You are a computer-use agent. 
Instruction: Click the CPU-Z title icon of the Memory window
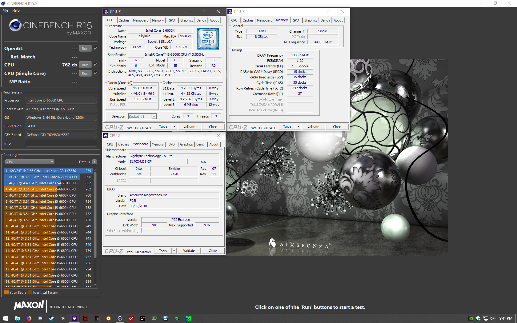(230, 12)
